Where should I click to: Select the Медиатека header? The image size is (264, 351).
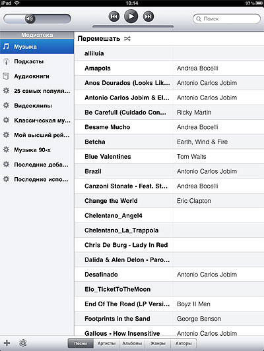37,35
